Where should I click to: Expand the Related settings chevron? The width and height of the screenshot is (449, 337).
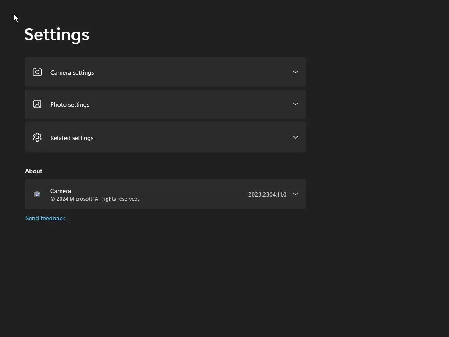tap(296, 137)
